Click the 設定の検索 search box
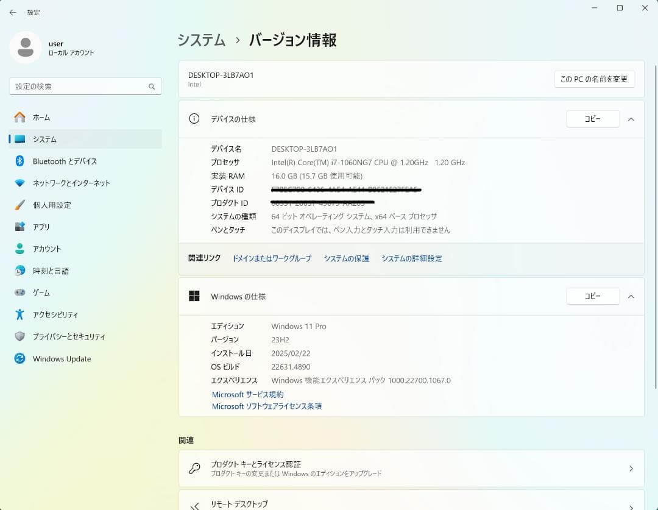658x510 pixels. click(85, 86)
